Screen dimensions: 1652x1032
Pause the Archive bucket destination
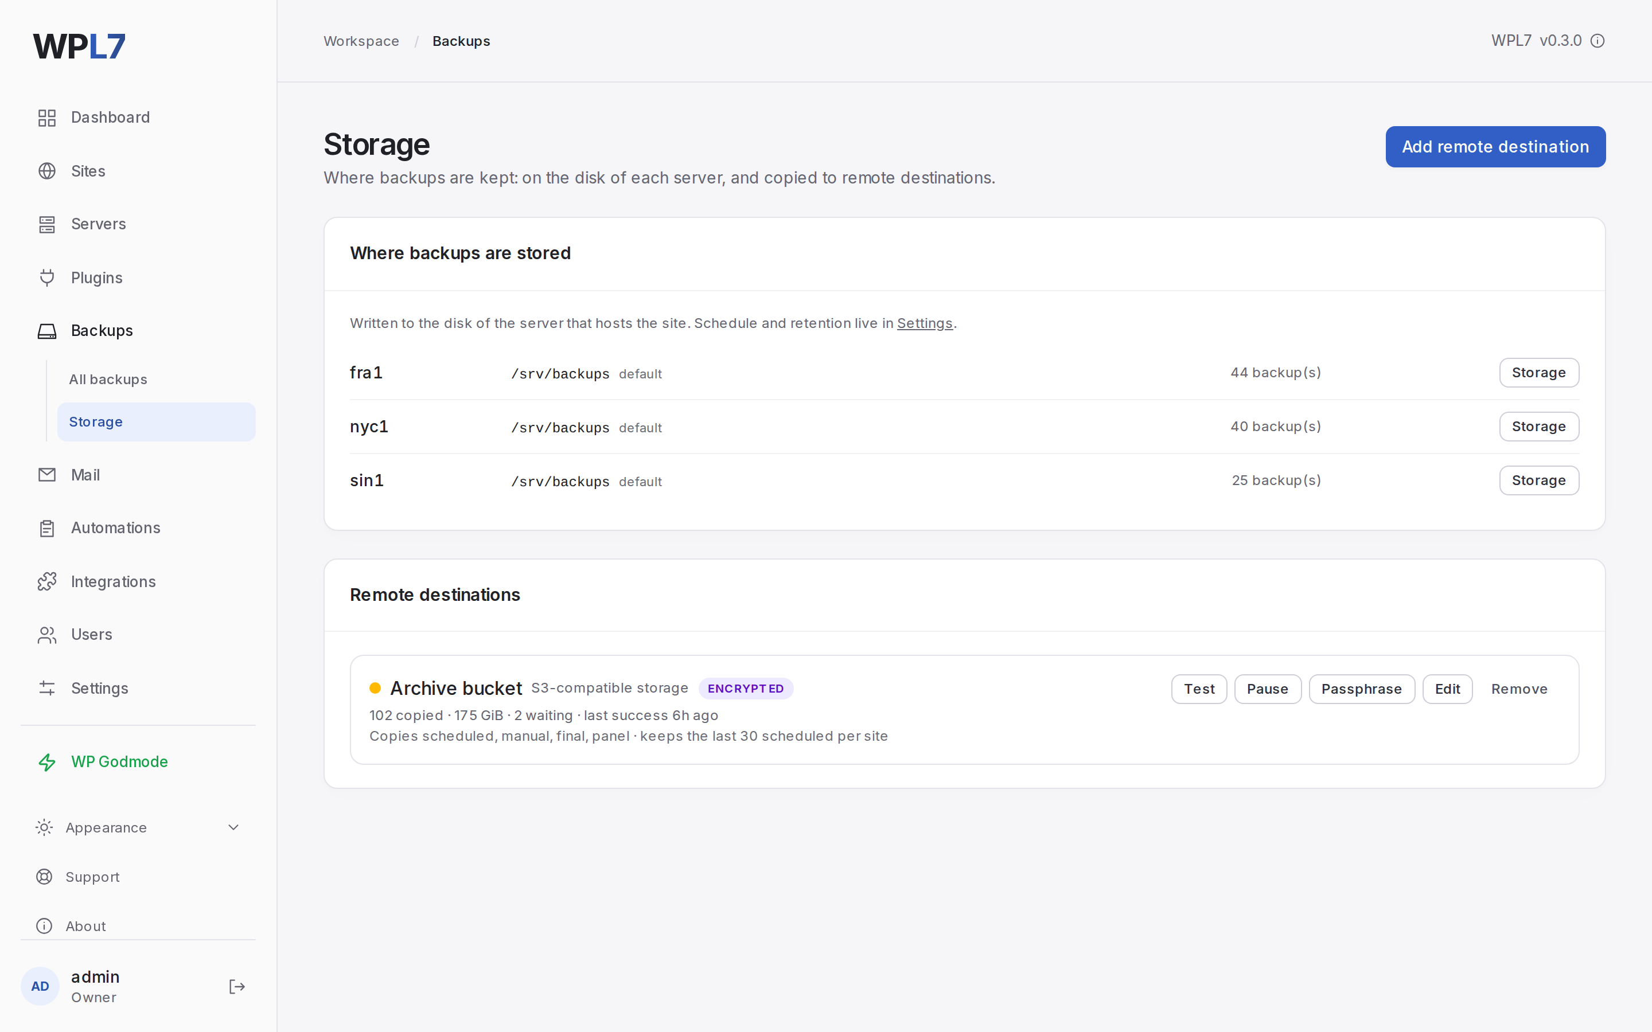click(x=1268, y=689)
